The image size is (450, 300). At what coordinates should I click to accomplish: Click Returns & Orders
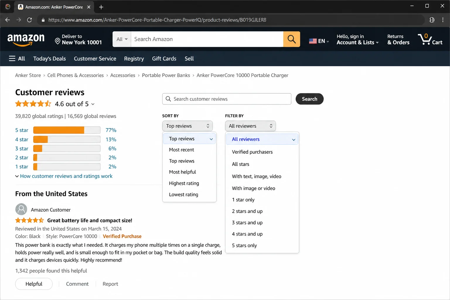tap(398, 40)
